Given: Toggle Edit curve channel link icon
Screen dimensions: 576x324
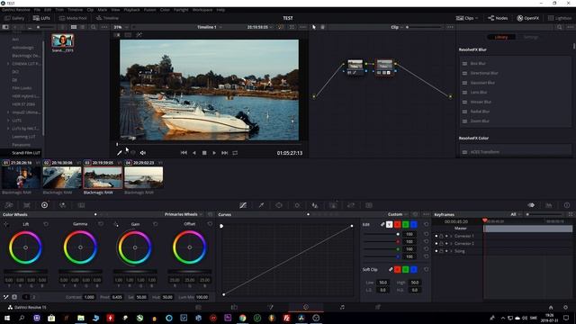Looking at the screenshot, I should pos(382,224).
